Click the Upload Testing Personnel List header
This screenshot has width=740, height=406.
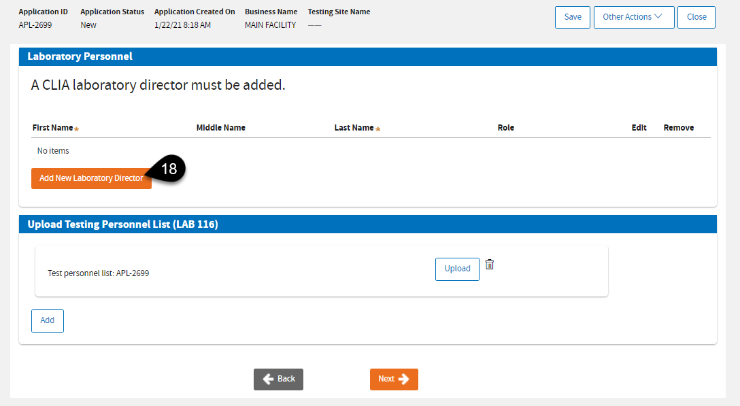122,224
